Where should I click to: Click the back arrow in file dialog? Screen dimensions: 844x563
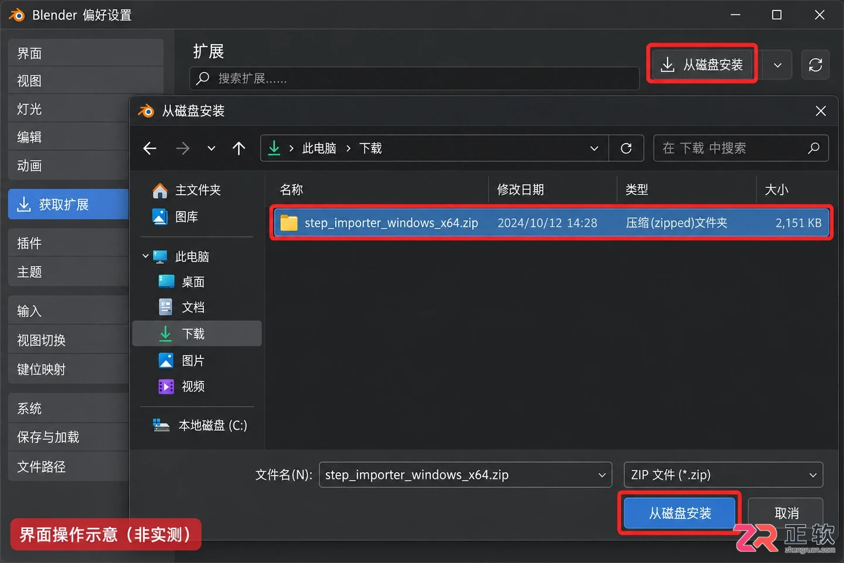click(150, 148)
